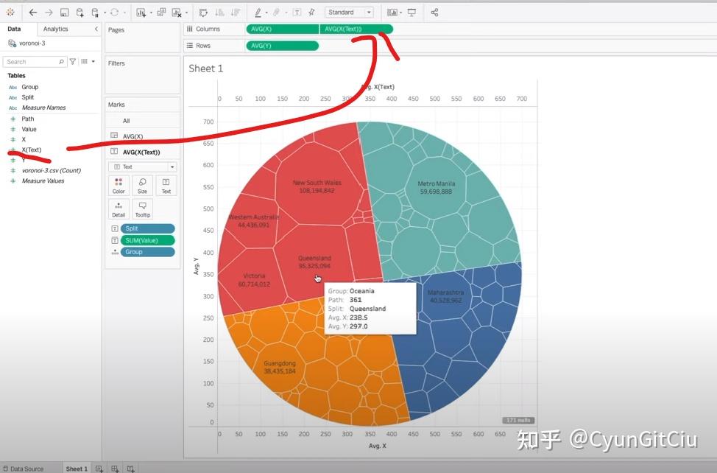The image size is (717, 473).
Task: Select the Group dimension field
Action: (x=29, y=87)
